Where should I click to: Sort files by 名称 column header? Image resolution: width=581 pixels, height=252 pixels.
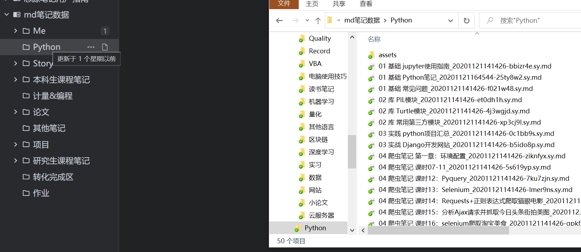point(374,39)
